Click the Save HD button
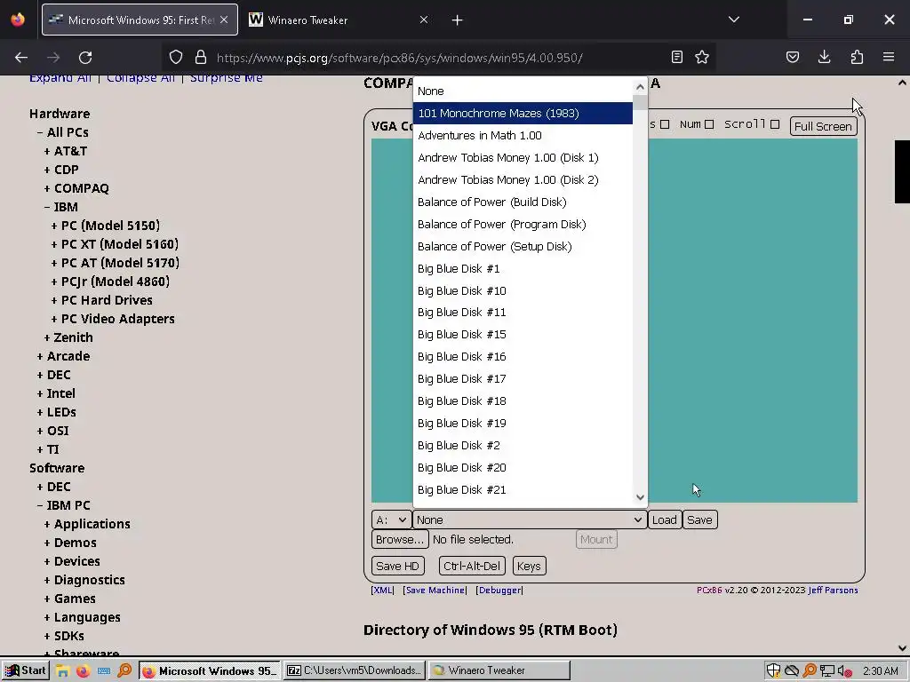The height and width of the screenshot is (682, 910). (x=397, y=566)
